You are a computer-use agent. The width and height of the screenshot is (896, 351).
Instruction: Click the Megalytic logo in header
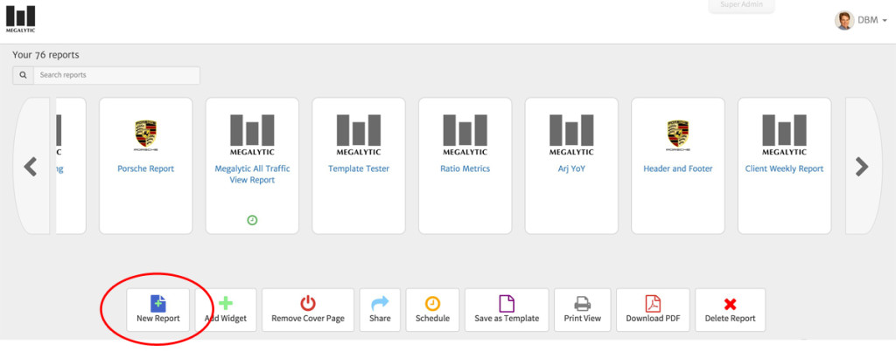pos(22,20)
